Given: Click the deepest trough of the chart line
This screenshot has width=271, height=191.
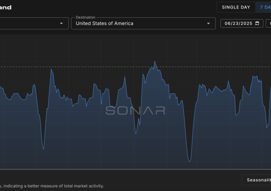Looking at the screenshot, I should 190,161.
